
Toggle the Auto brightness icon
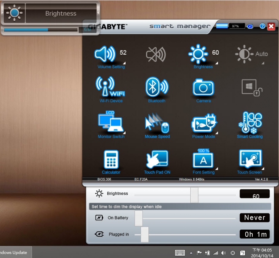pyautogui.click(x=244, y=54)
